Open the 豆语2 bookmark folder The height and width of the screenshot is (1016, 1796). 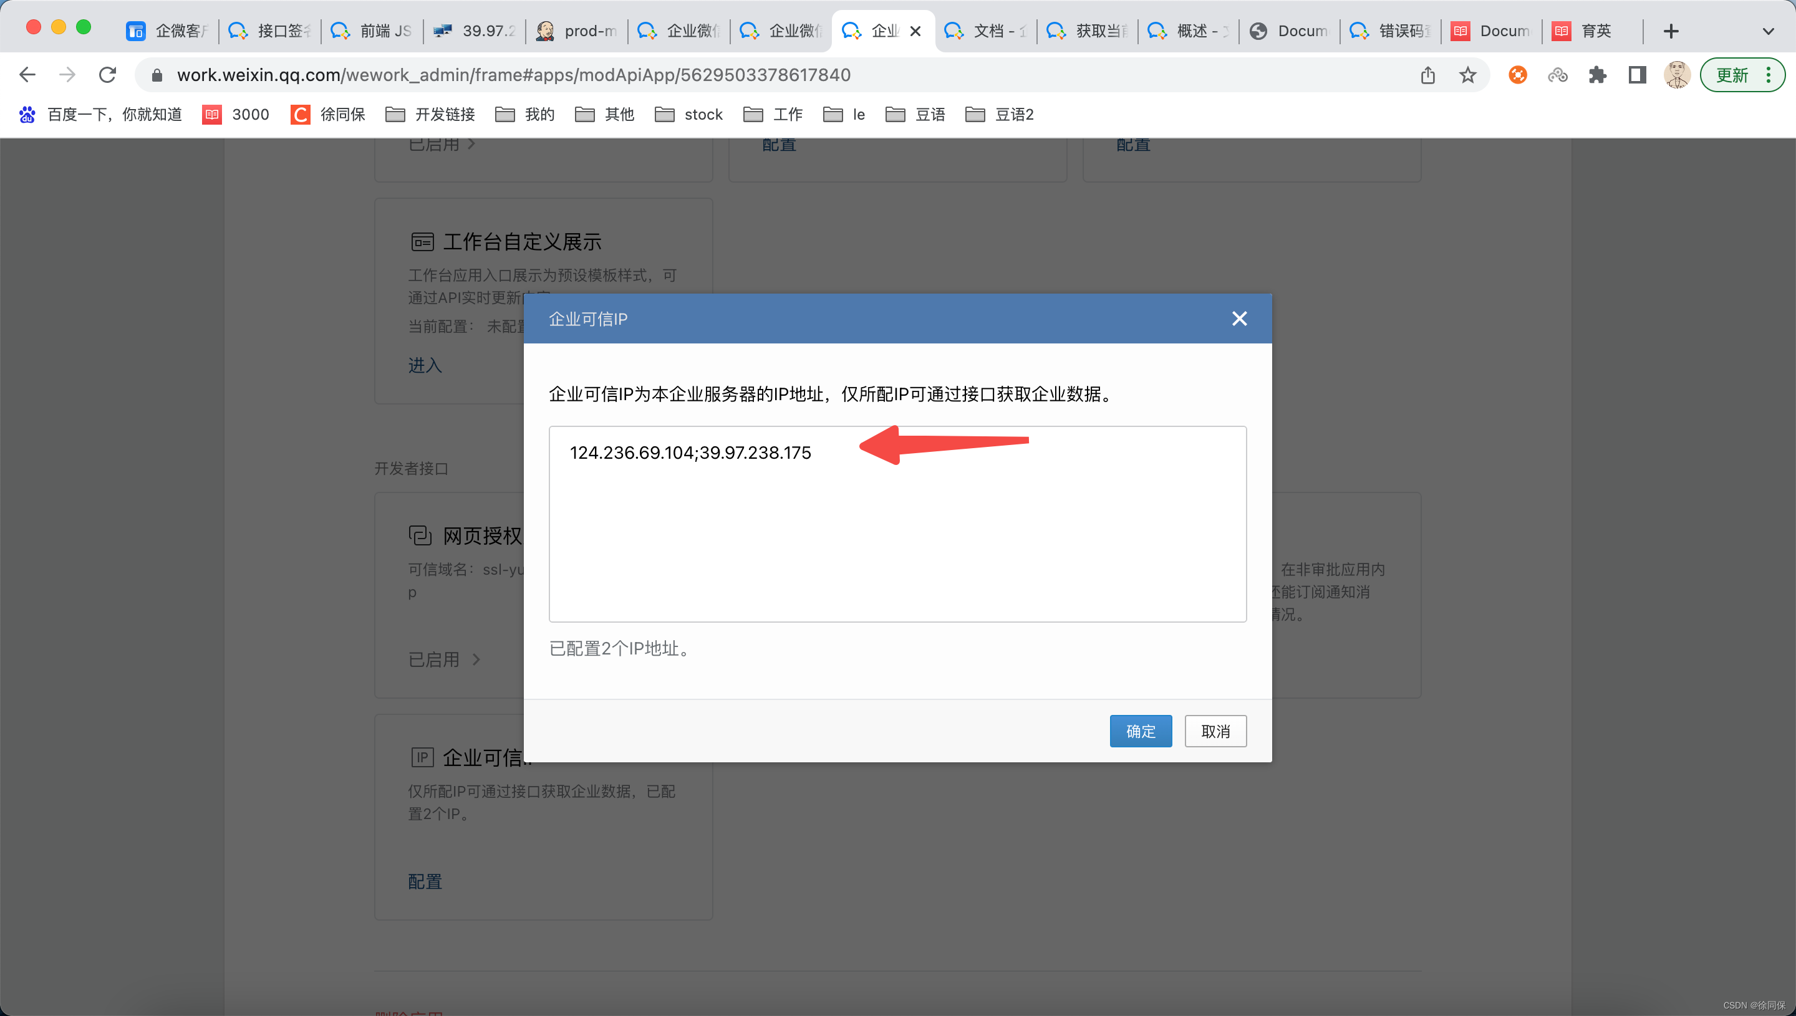[1000, 115]
